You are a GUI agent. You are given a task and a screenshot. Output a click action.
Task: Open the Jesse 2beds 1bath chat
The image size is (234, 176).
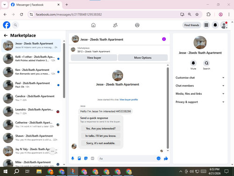[31, 46]
